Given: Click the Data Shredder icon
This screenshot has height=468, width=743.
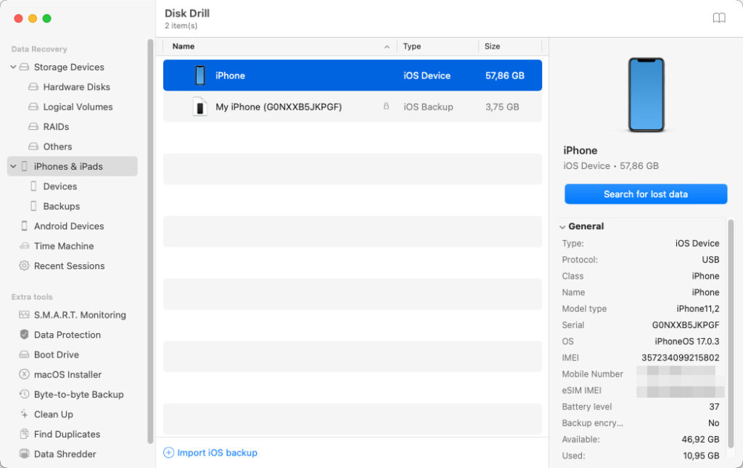Looking at the screenshot, I should 24,453.
